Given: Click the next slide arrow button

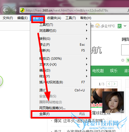Looking at the screenshot, I should 114,84.
